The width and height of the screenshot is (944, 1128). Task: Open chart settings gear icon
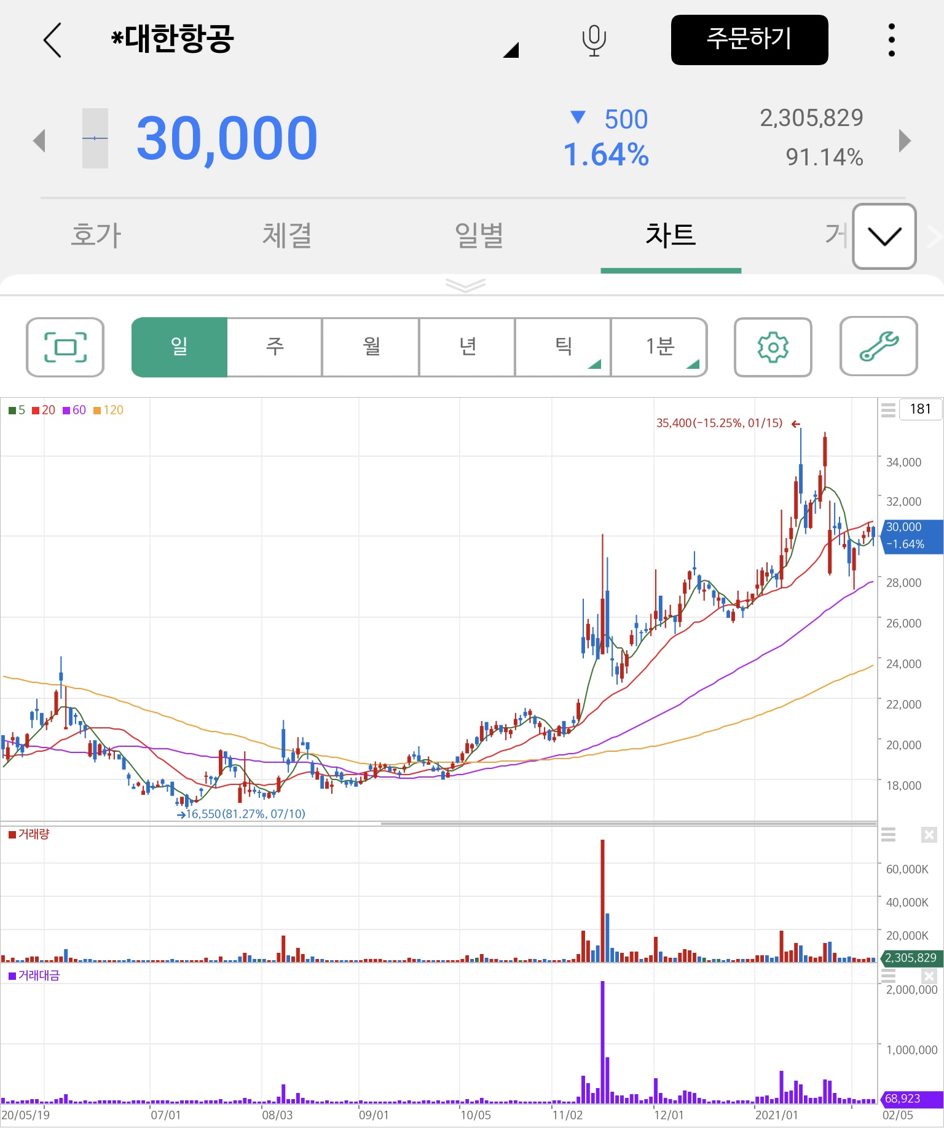(x=773, y=347)
